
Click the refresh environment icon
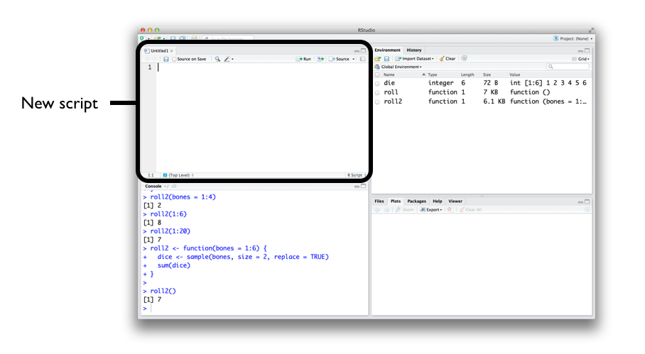point(464,58)
